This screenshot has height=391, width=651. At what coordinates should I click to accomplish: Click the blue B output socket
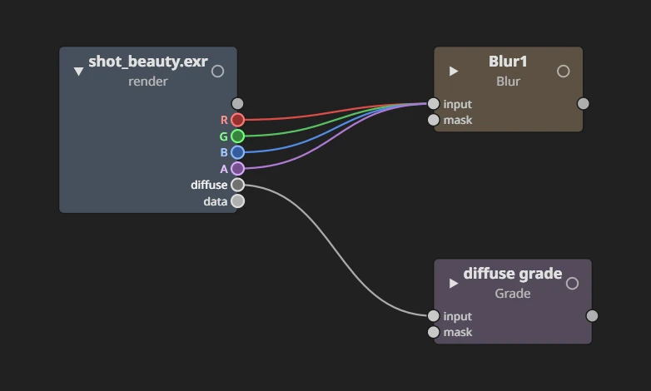click(237, 152)
